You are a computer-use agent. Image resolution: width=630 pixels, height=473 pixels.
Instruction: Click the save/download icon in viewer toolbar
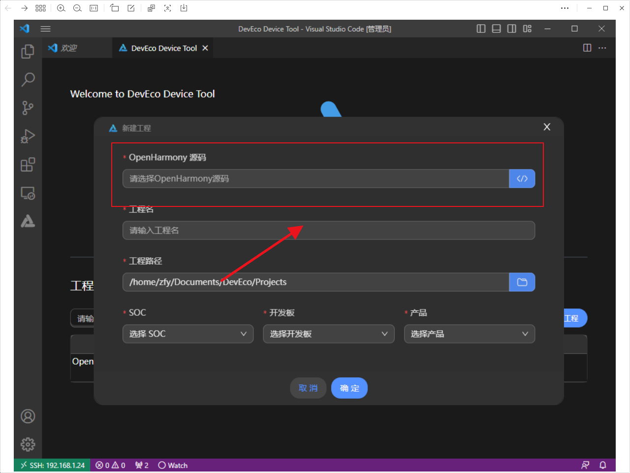click(x=184, y=8)
